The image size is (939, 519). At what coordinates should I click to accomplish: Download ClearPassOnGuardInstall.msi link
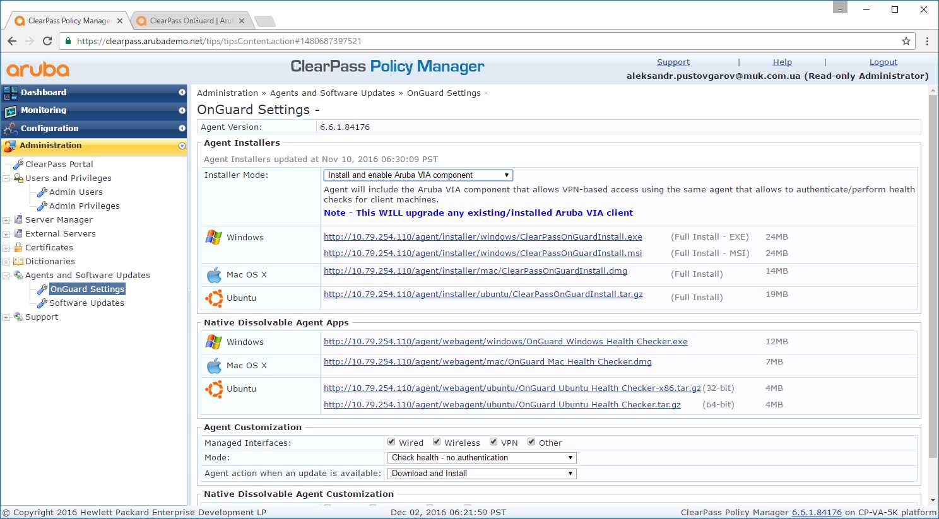pyautogui.click(x=483, y=254)
